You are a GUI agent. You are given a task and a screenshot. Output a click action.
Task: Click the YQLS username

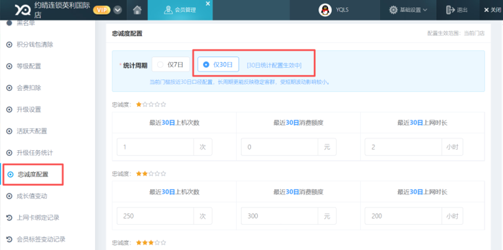[342, 10]
